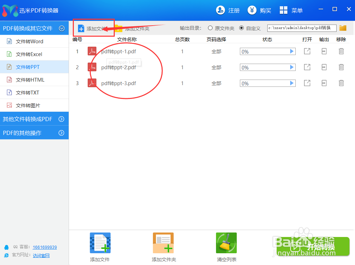
Task: Remove pdf转ppt-3.pdf with trash icon
Action: coord(341,83)
